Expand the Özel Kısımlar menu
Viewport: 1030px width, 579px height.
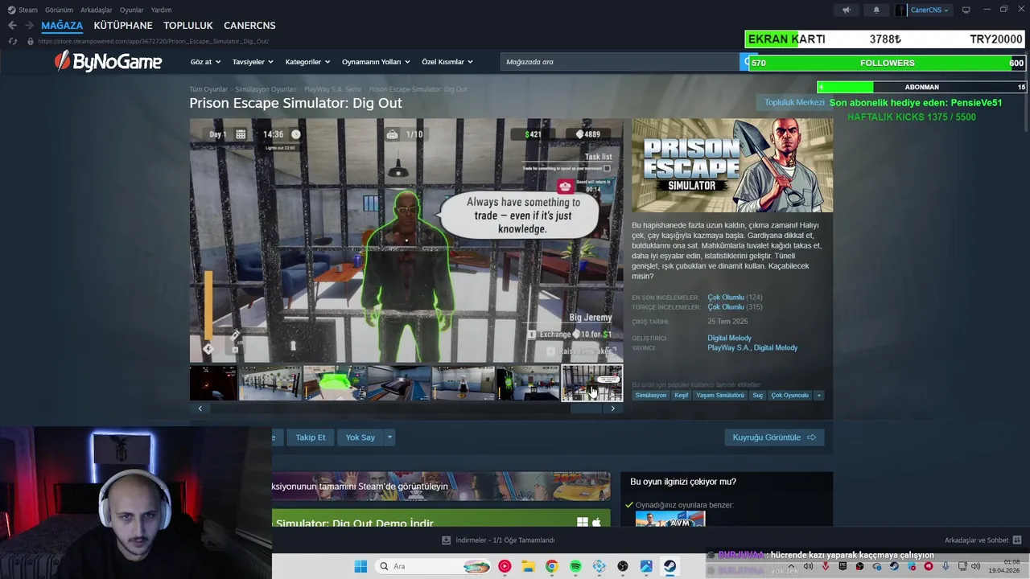tap(447, 62)
